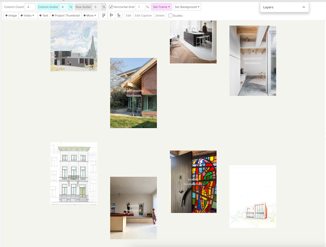Click the add Image button
The width and height of the screenshot is (326, 247).
(x=11, y=16)
